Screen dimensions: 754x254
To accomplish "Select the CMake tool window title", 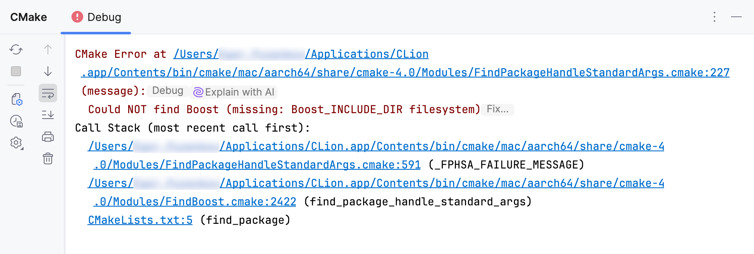I will tap(28, 17).
